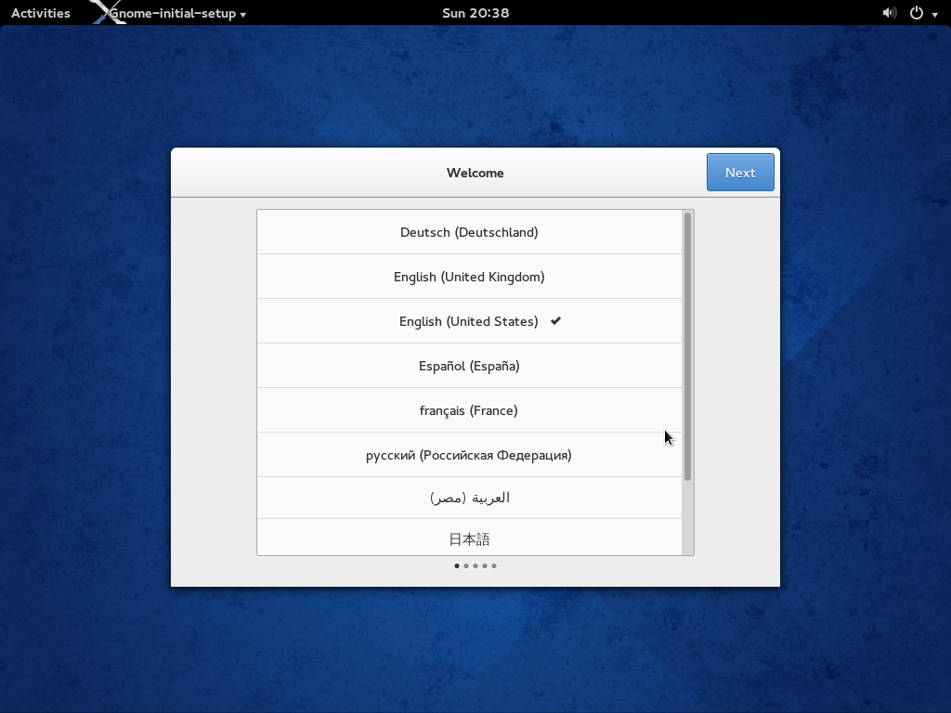
Task: Choose 日本語 from the language list
Action: click(x=470, y=538)
